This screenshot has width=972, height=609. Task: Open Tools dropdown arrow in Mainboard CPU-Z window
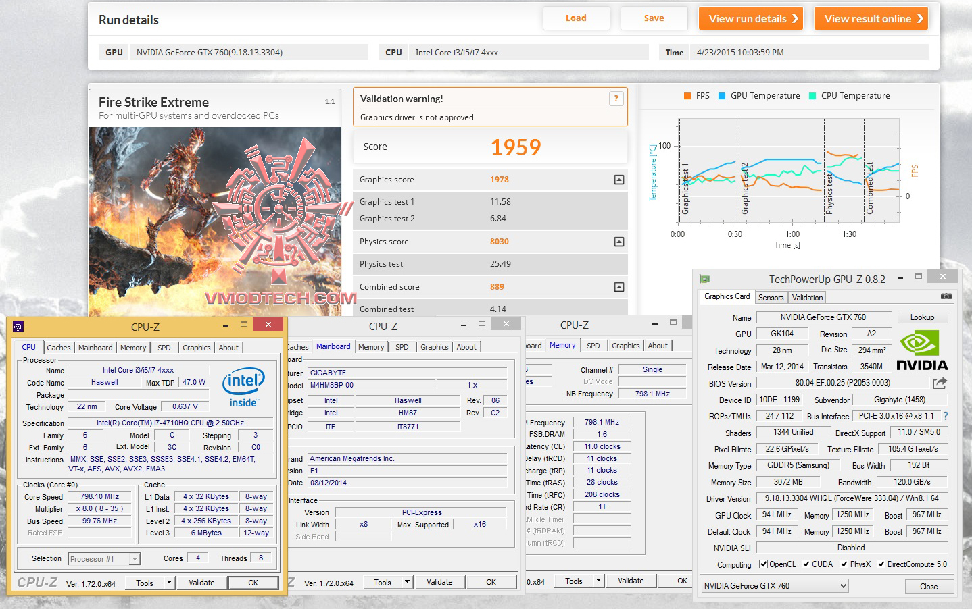pyautogui.click(x=407, y=582)
